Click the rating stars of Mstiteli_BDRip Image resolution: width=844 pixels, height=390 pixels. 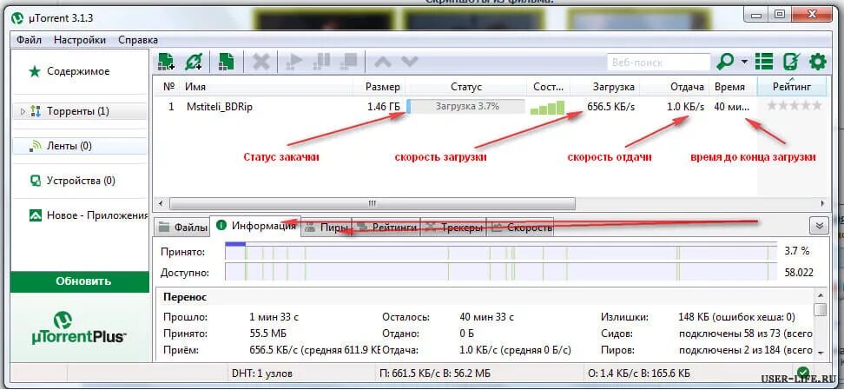pos(794,106)
